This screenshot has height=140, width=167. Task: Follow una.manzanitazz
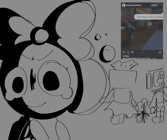pyautogui.click(x=154, y=5)
